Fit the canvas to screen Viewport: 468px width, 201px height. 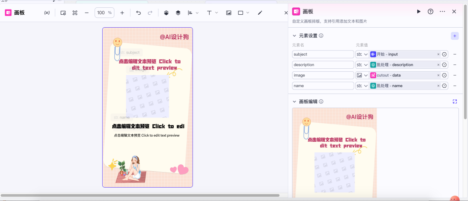(x=75, y=13)
